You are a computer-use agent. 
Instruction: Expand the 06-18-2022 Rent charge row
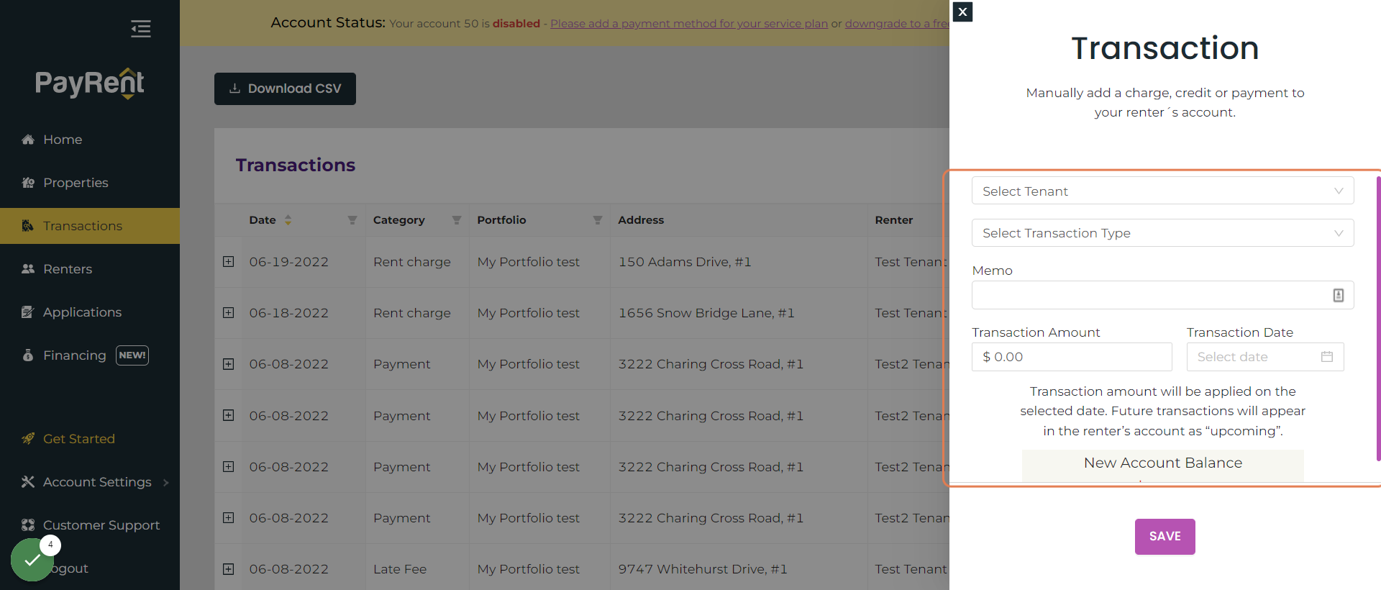pos(228,313)
